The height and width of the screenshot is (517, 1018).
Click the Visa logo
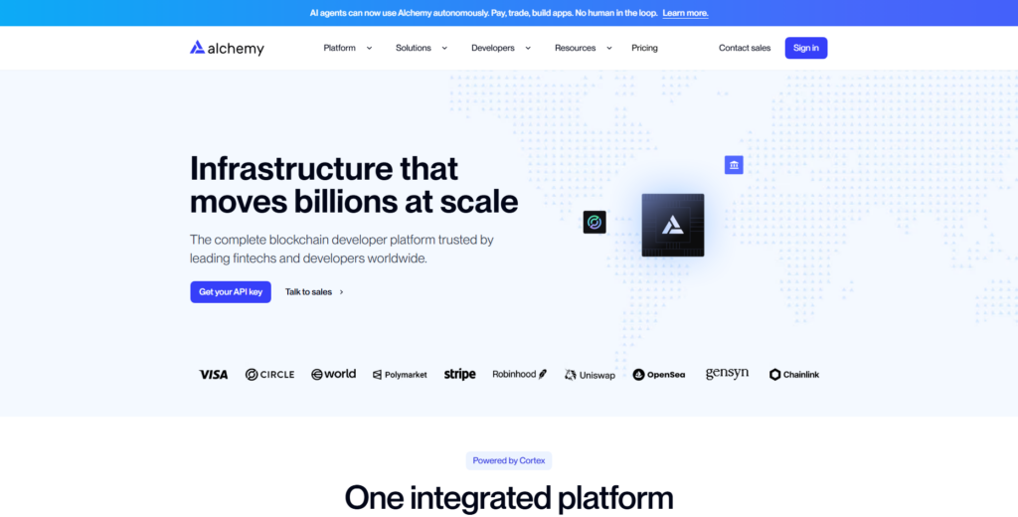[x=214, y=375]
